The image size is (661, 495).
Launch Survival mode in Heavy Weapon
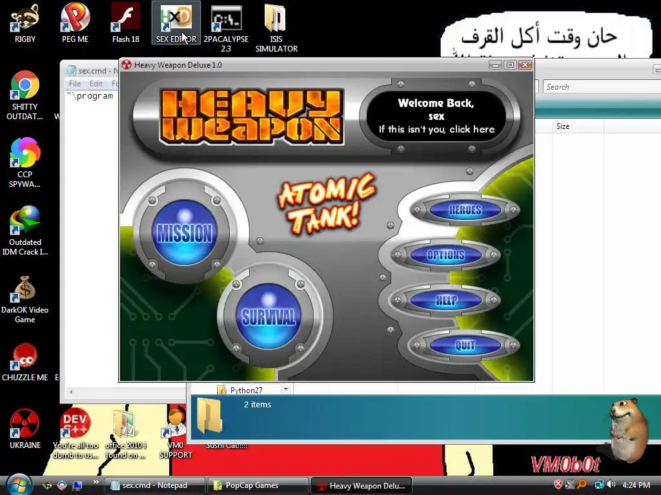(x=269, y=316)
